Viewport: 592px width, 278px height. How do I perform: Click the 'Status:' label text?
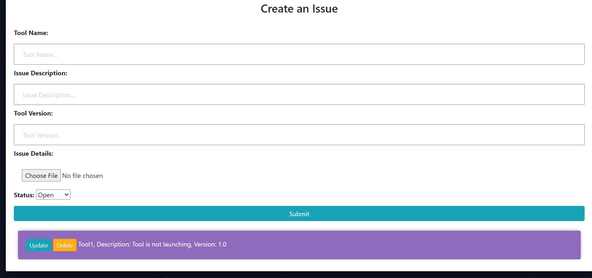tap(24, 195)
